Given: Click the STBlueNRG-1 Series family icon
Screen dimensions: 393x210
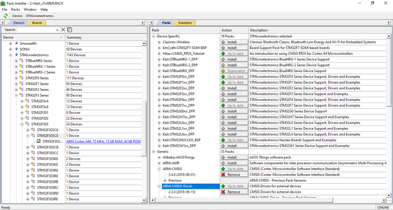Looking at the screenshot, I should pyautogui.click(x=22, y=67).
